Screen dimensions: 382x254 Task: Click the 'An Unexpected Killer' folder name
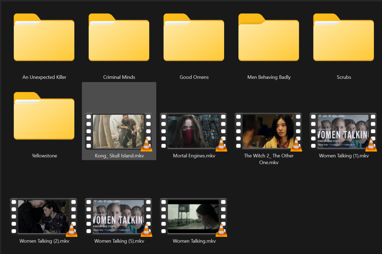click(44, 77)
